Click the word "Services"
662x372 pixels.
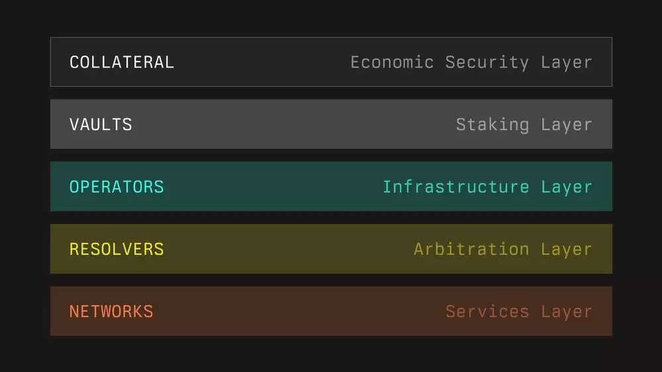tap(487, 311)
